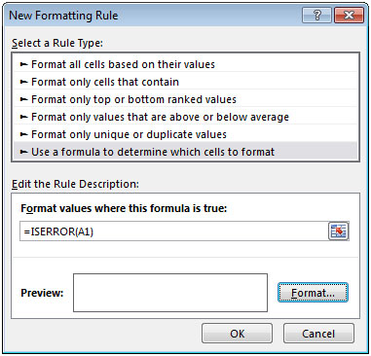Select Format only cells that contain
The height and width of the screenshot is (356, 371).
pos(186,82)
